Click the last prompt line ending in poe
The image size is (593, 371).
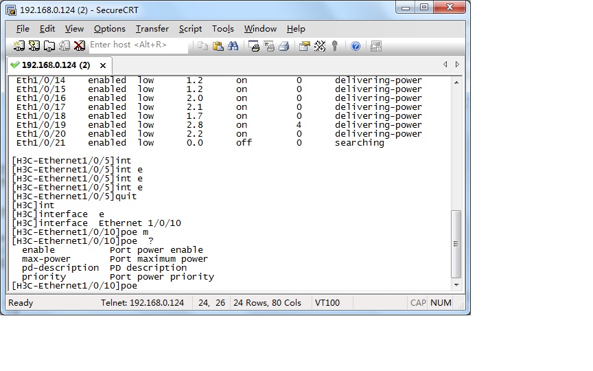tap(75, 286)
